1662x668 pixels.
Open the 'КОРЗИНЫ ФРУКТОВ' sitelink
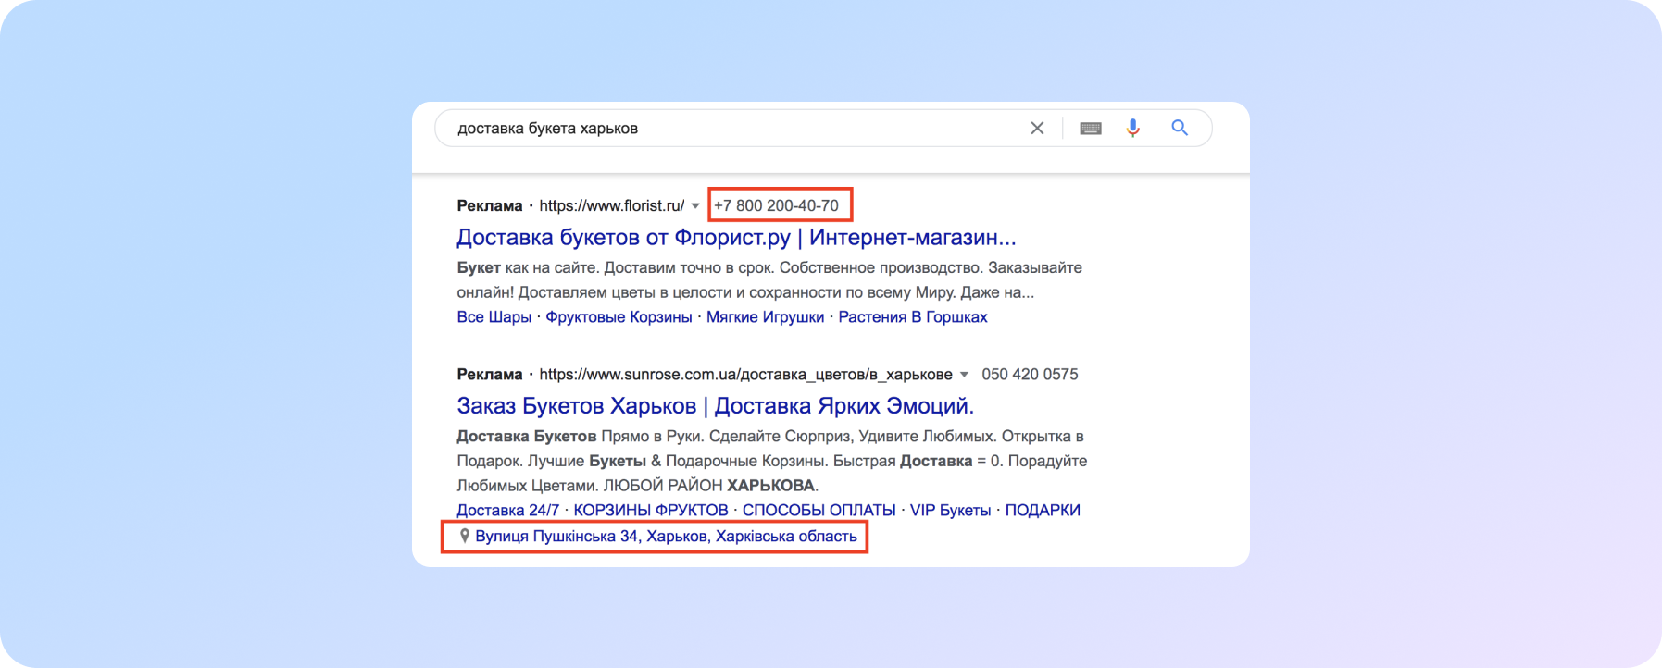[x=651, y=511]
